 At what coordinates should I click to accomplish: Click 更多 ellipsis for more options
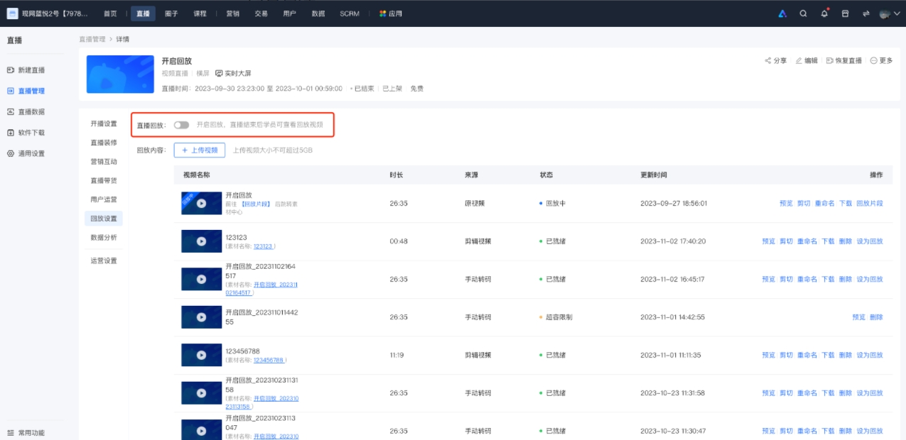pyautogui.click(x=880, y=61)
